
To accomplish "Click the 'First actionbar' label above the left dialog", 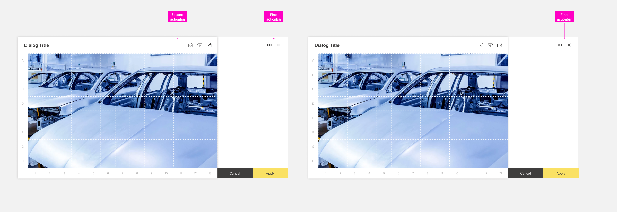I will click(x=274, y=17).
